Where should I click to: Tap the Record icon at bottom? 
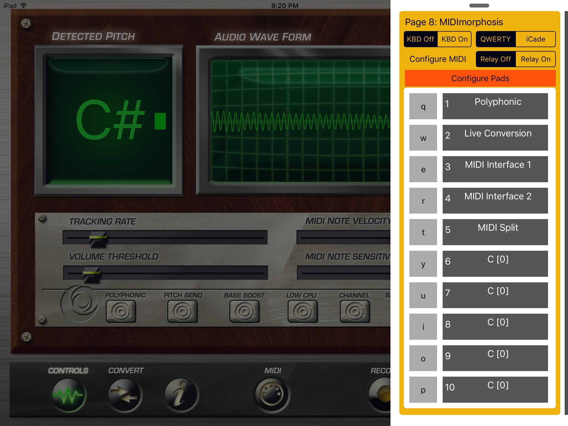click(x=379, y=395)
